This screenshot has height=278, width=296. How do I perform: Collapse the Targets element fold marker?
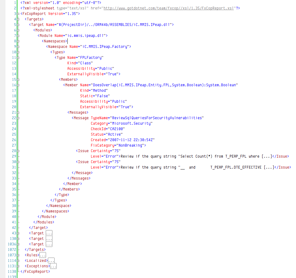coord(18,19)
